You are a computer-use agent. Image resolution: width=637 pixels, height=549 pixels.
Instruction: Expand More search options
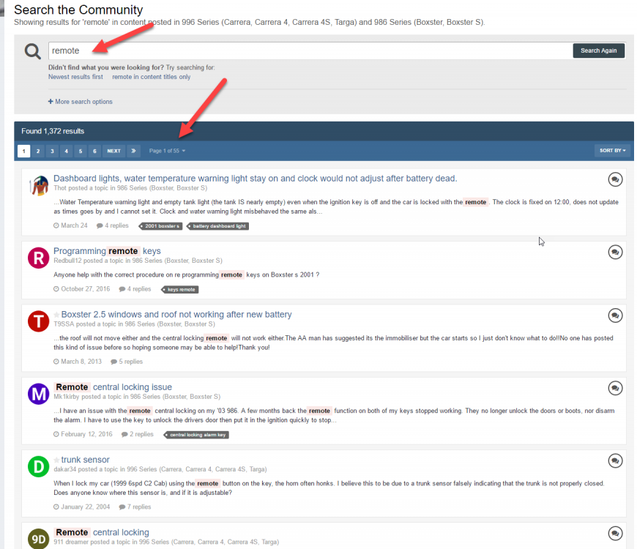81,102
